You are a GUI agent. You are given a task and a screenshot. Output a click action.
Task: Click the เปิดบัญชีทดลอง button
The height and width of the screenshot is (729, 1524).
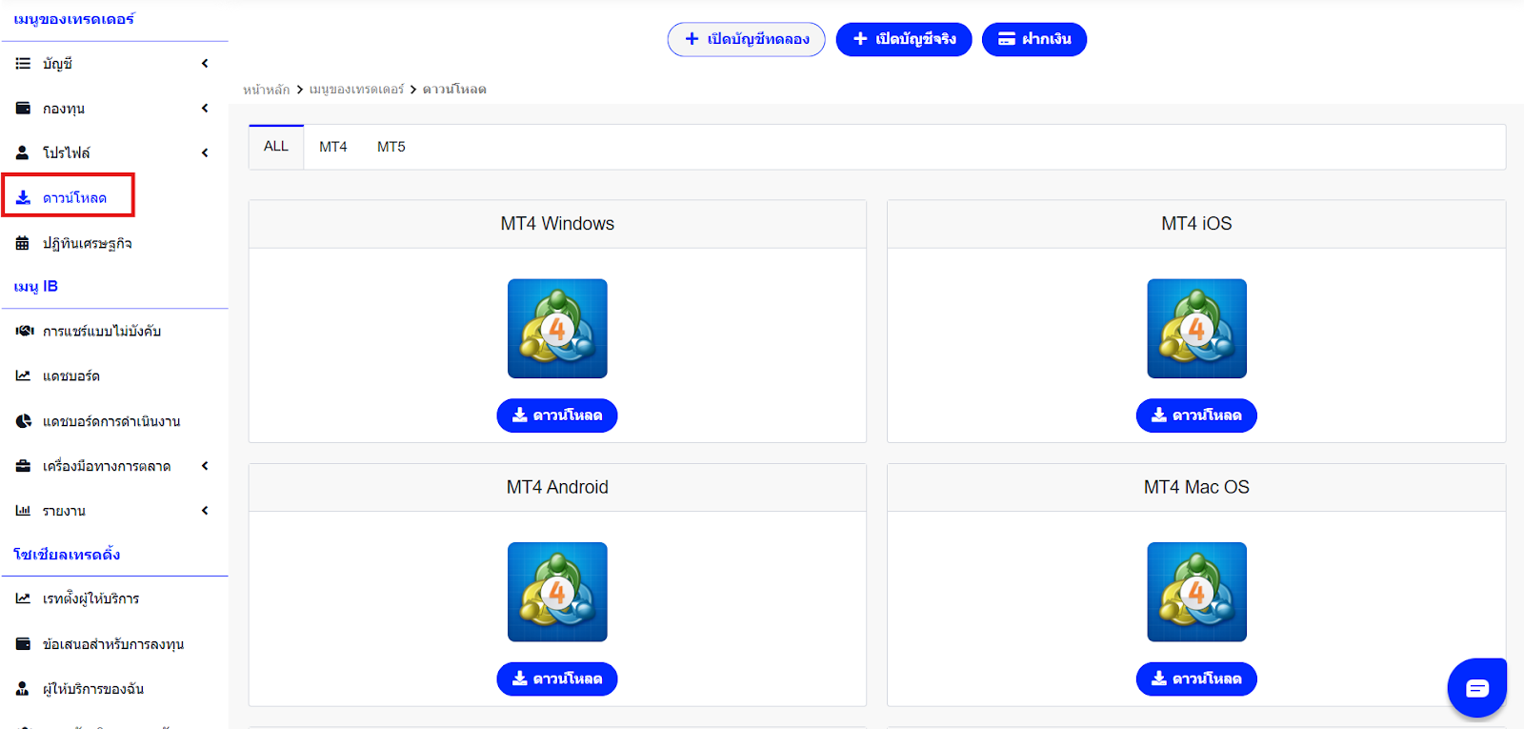tap(747, 39)
